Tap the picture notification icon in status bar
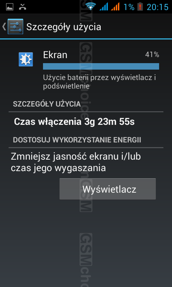The image size is (172, 287). (x=10, y=7)
